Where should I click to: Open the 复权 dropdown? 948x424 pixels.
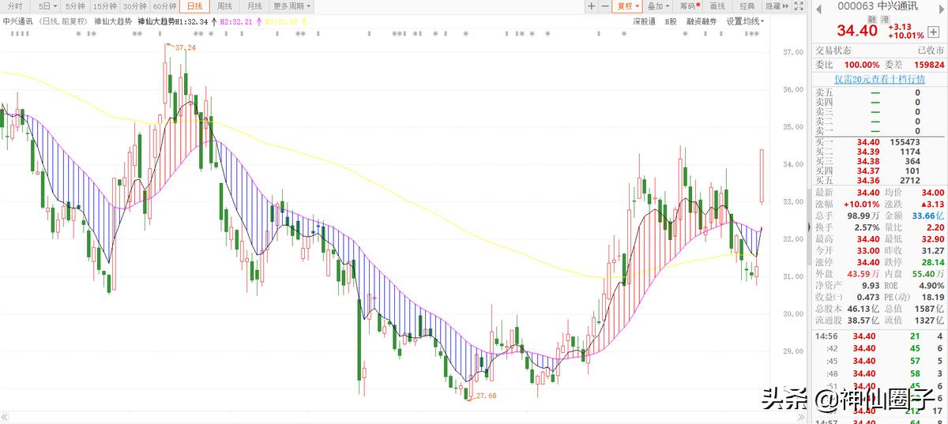point(627,6)
